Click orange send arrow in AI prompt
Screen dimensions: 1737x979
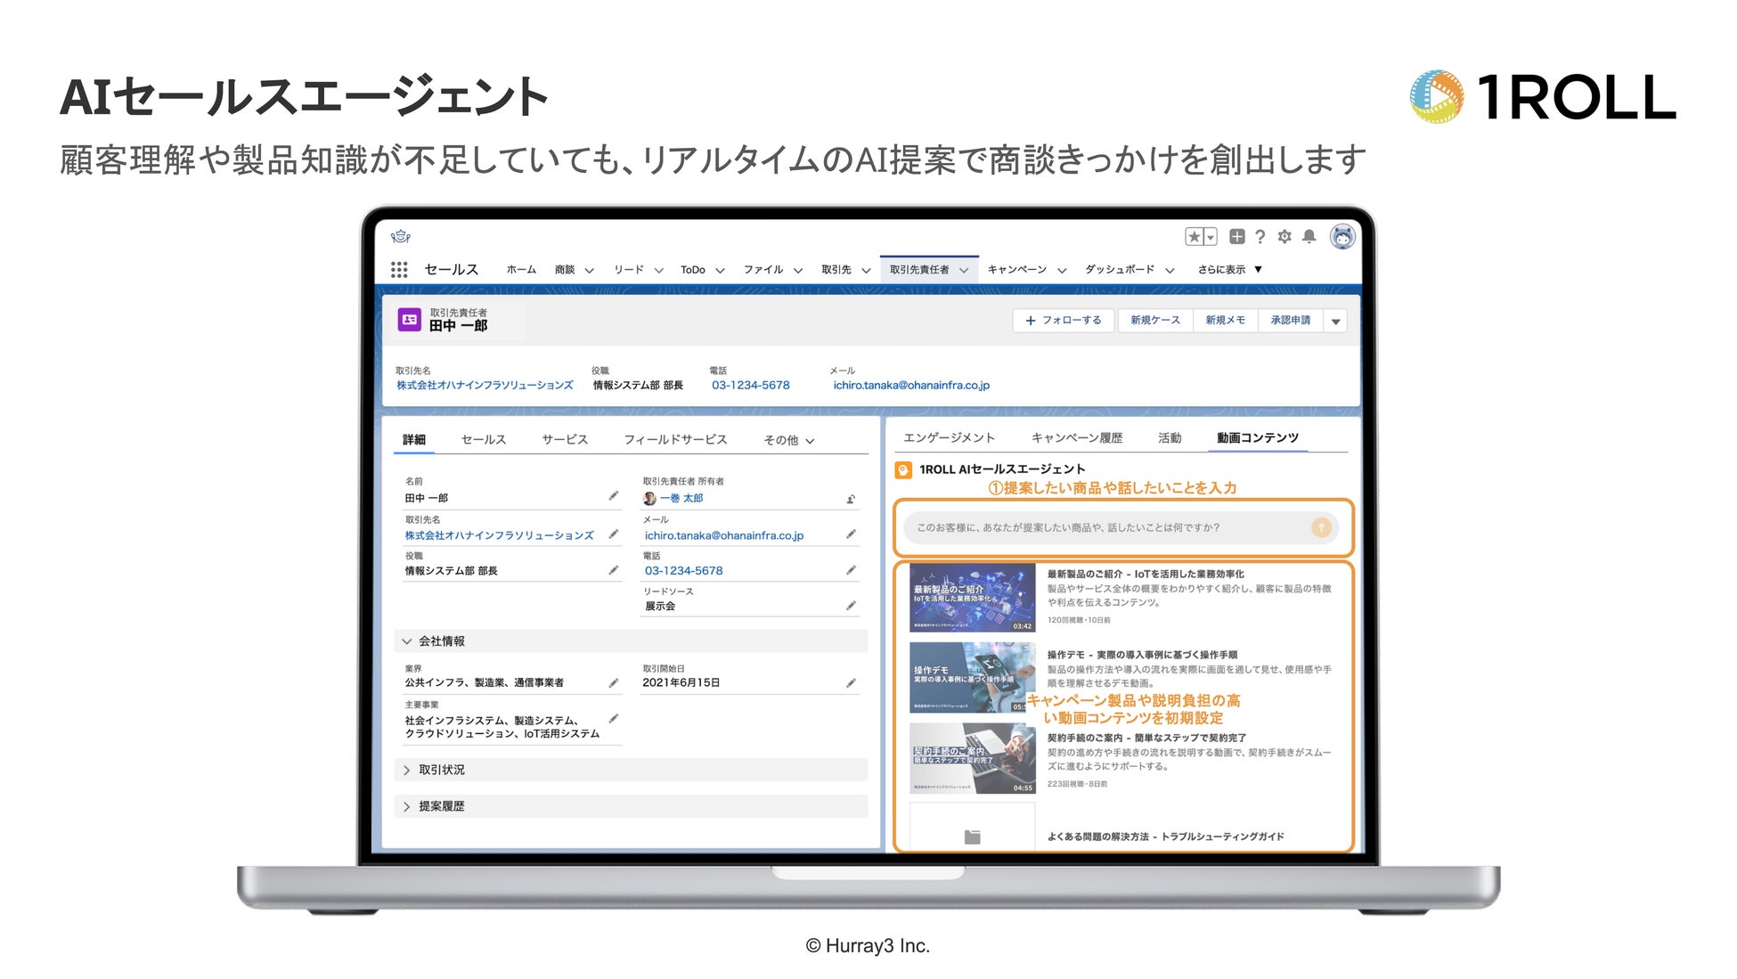pos(1321,527)
